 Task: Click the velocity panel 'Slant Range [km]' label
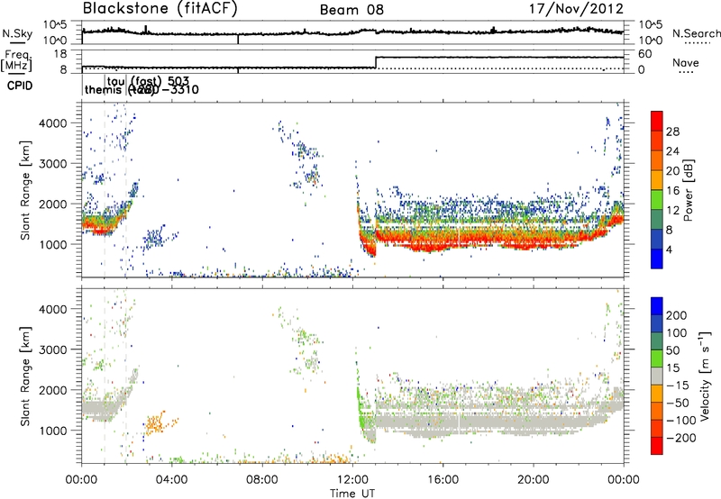(x=25, y=376)
